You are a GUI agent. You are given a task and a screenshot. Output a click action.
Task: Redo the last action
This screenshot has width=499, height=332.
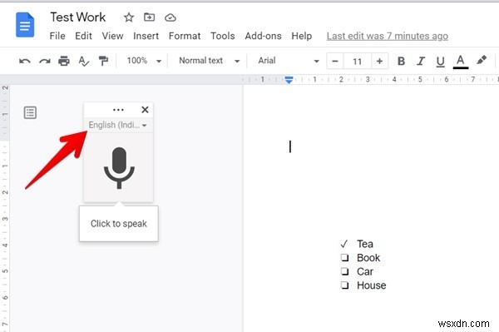click(x=45, y=61)
